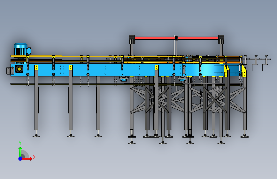Select the blue drive motor on the conveyor
This screenshot has height=179, width=277.
[22, 49]
